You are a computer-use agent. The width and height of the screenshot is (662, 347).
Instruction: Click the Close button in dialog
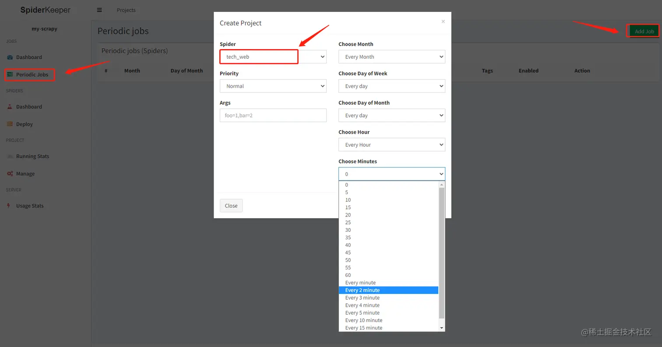231,206
